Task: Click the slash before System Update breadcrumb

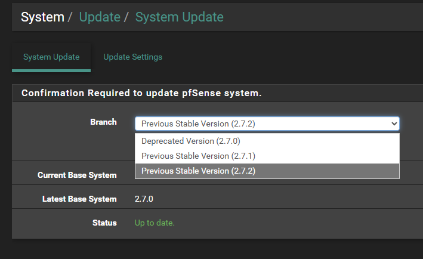Action: [x=126, y=17]
